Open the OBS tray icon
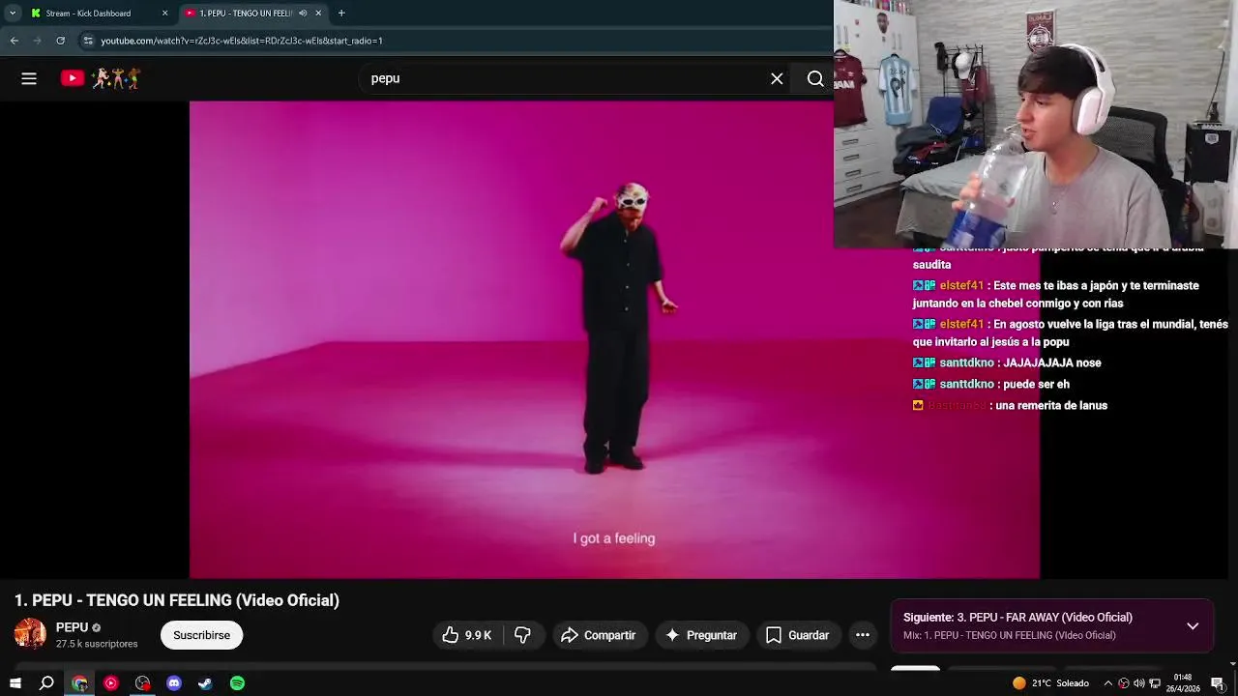The height and width of the screenshot is (696, 1238). pyautogui.click(x=1123, y=683)
